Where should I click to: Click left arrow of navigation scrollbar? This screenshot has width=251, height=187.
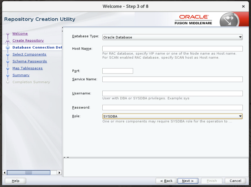pyautogui.click(x=5, y=172)
